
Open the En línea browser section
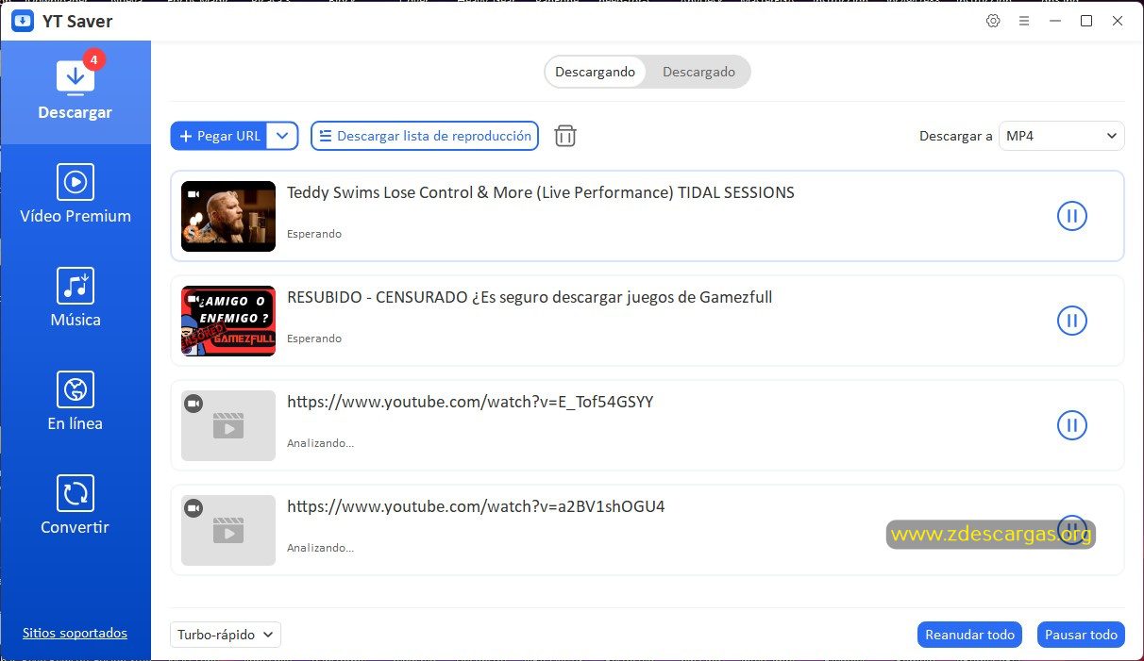76,403
